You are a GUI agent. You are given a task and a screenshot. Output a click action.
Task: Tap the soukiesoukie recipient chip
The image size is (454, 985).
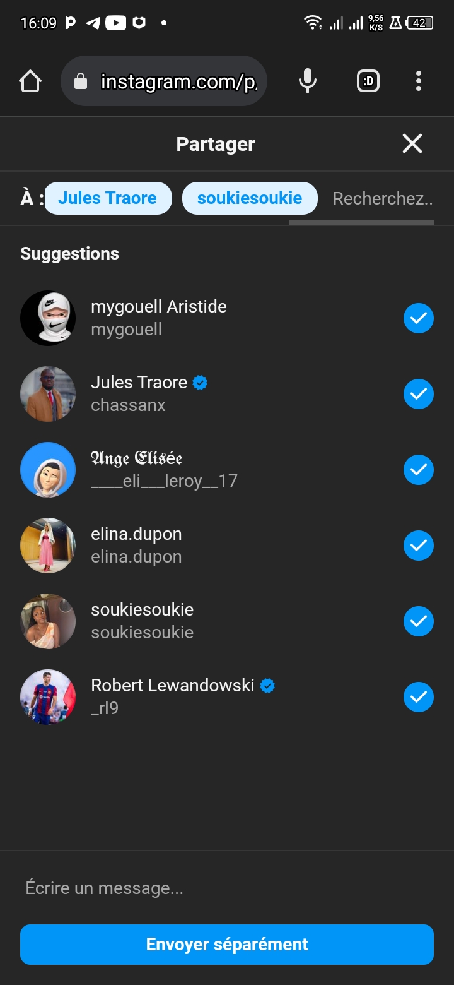[250, 198]
